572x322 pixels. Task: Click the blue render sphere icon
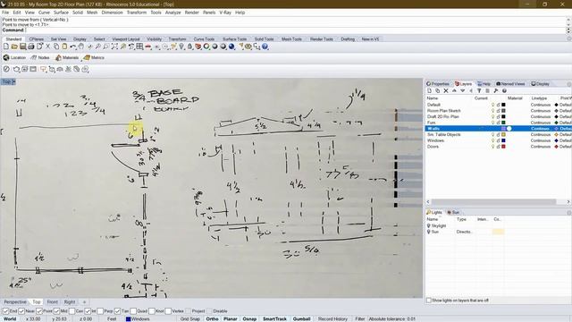tap(231, 47)
